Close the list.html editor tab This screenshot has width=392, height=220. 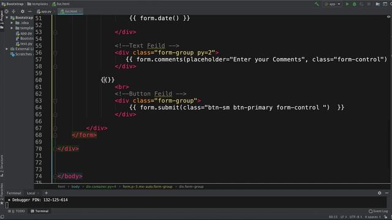coord(80,12)
